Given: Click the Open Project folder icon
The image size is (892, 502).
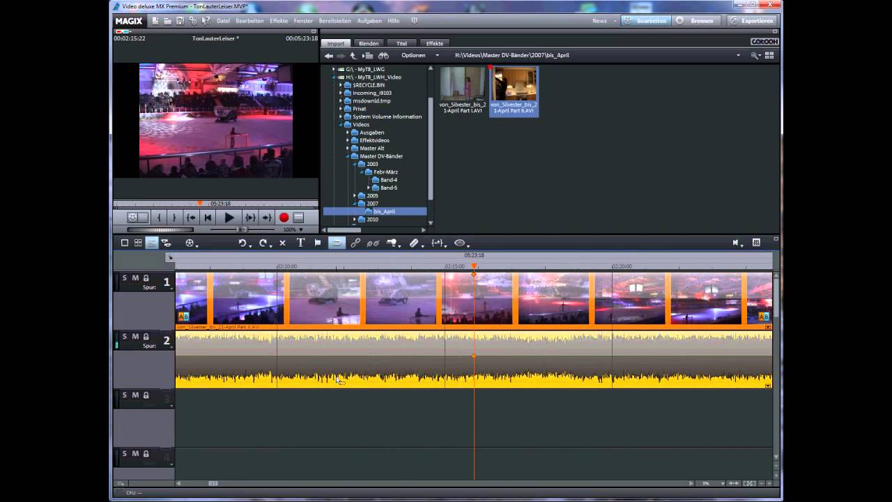Looking at the screenshot, I should pyautogui.click(x=167, y=21).
